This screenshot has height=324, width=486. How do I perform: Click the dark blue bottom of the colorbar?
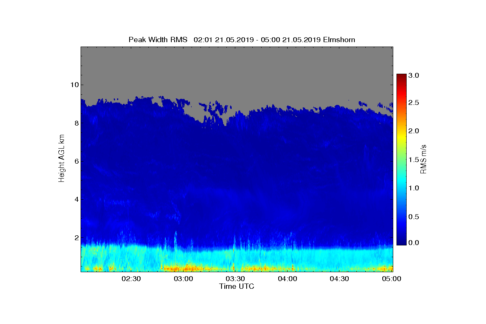(401, 241)
